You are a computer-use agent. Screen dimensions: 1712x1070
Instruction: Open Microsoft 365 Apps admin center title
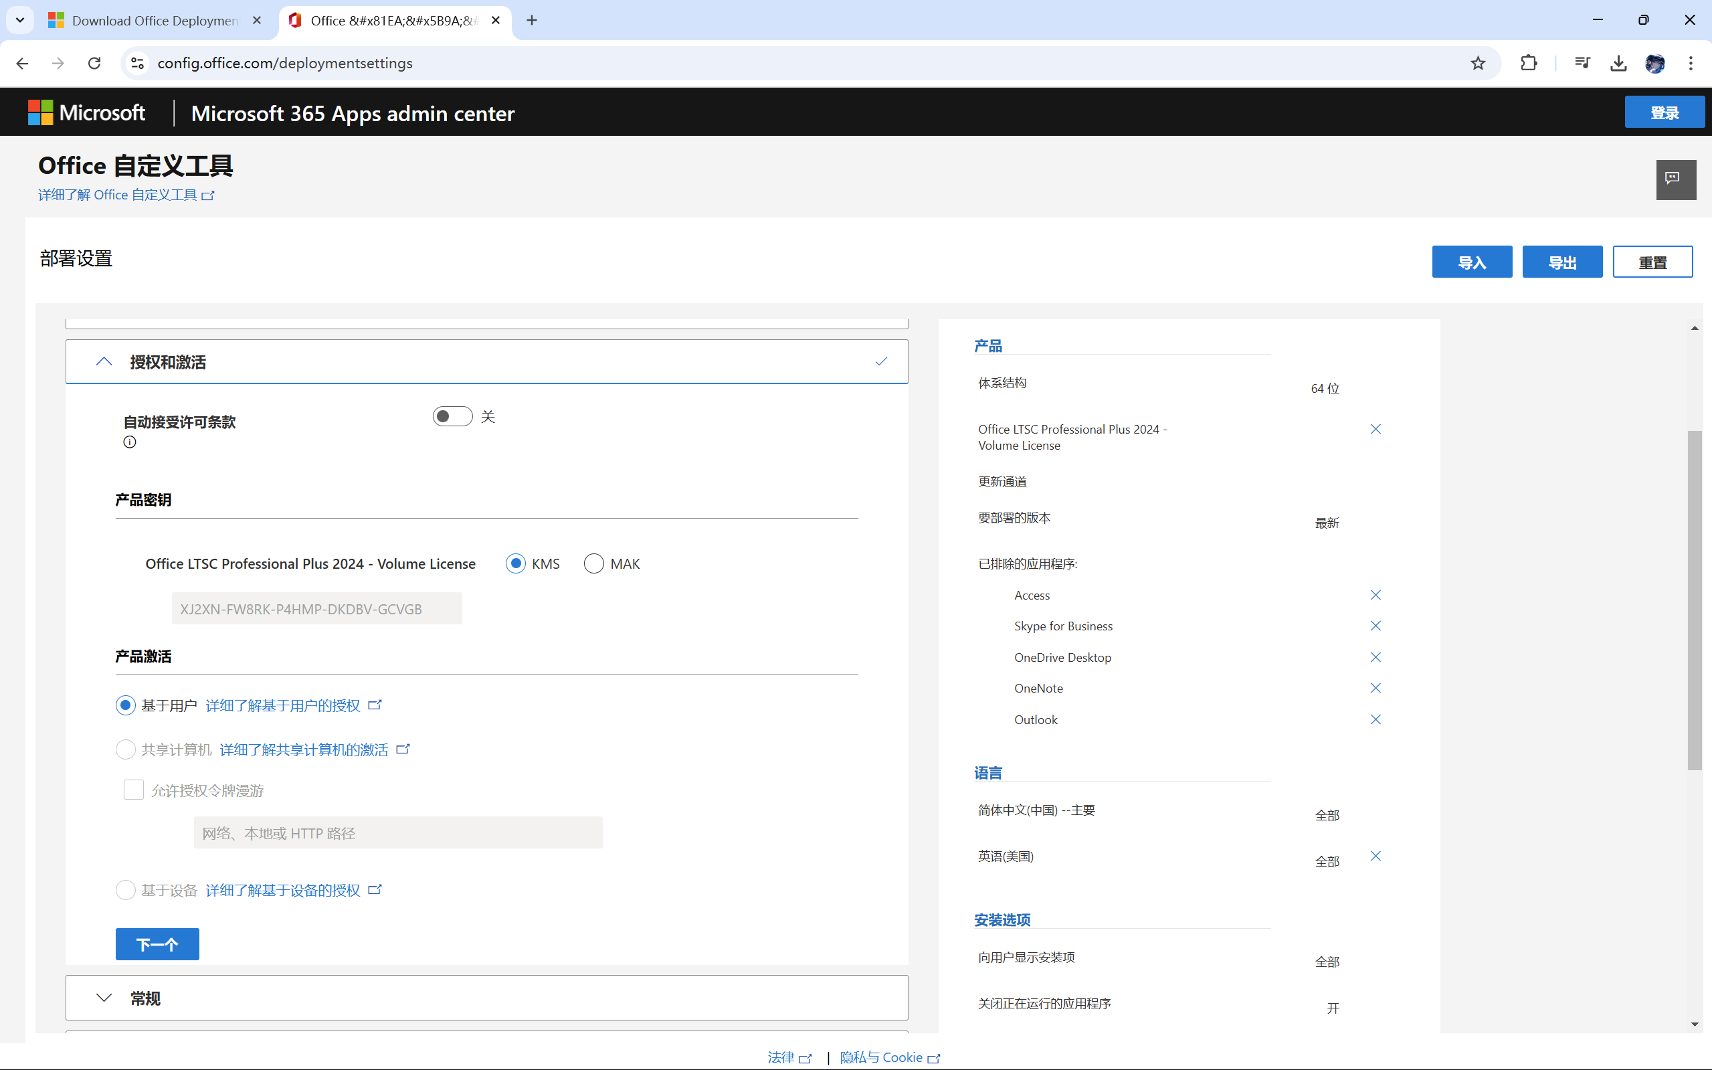tap(353, 113)
